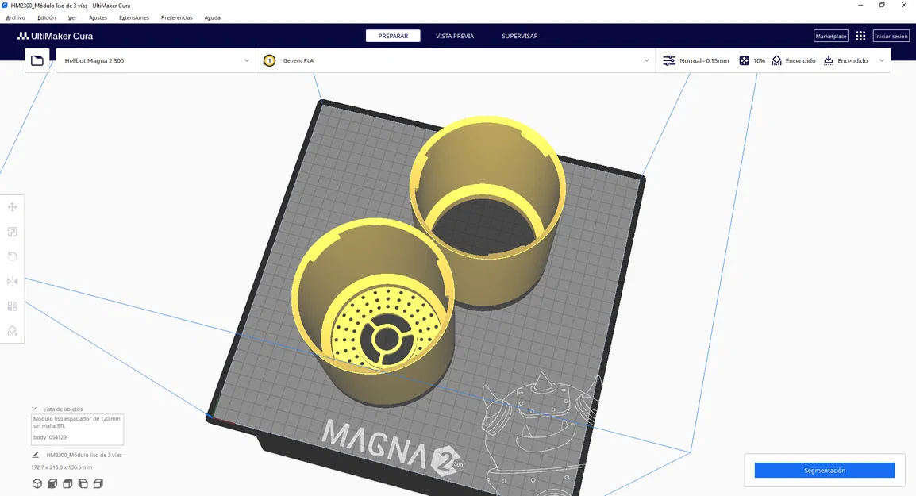Maximize the Cura window
Image resolution: width=916 pixels, height=496 pixels.
point(882,6)
